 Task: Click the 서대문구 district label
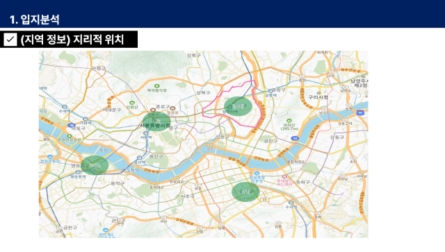click(112, 110)
